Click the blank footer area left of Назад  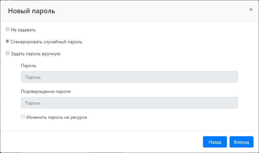click(x=97, y=142)
